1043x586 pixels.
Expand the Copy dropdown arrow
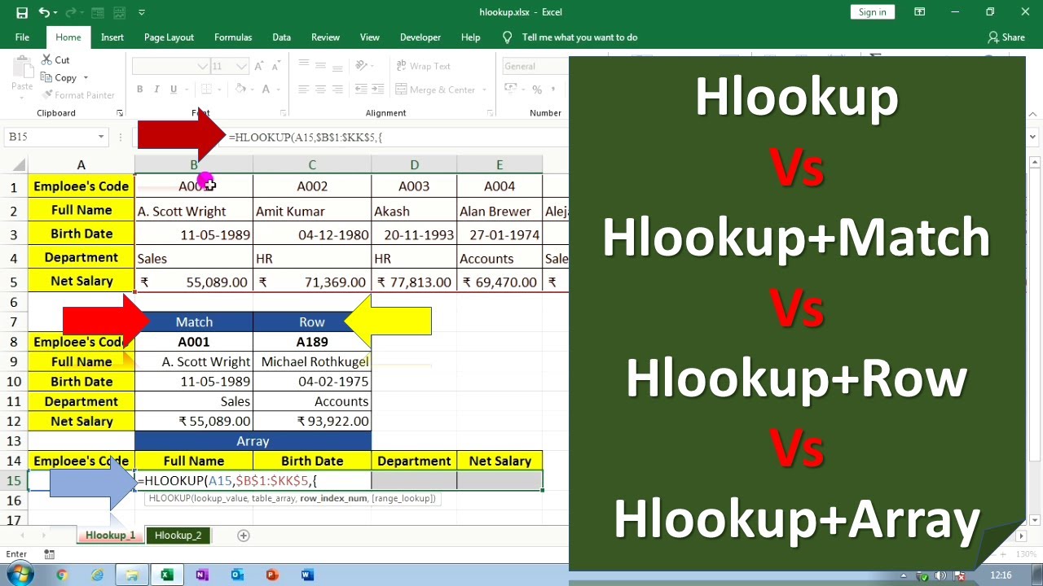pyautogui.click(x=86, y=78)
